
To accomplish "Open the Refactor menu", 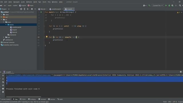I will (x=29, y=2).
